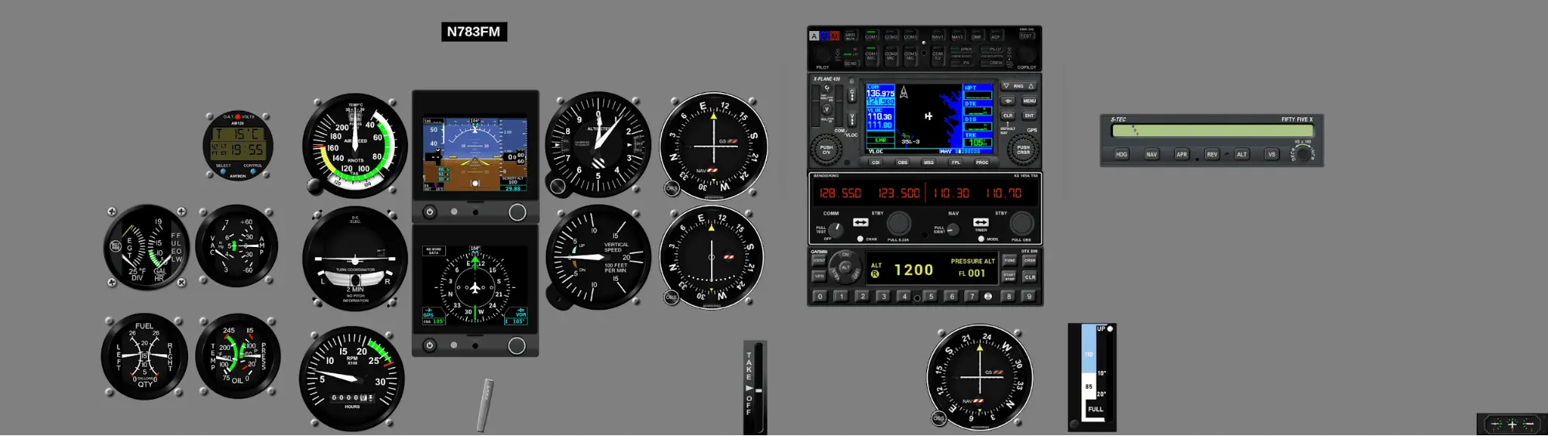Open the PROC page on GPS 430
The image size is (1548, 436).
click(982, 163)
